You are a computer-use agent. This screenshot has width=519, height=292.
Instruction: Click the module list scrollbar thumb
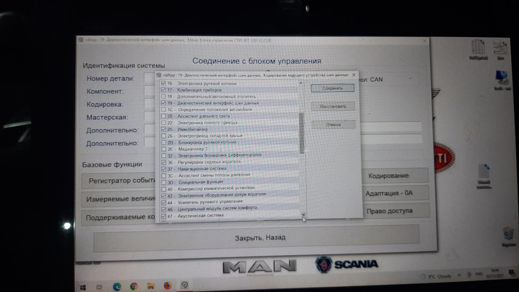[x=302, y=133]
